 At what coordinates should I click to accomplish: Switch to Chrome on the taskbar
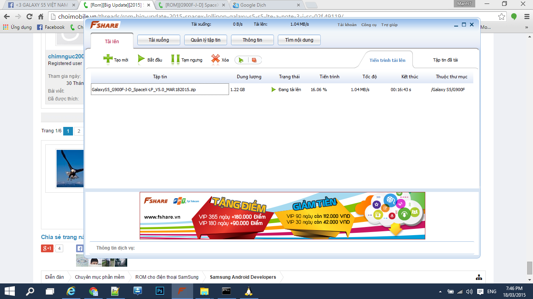click(x=94, y=291)
